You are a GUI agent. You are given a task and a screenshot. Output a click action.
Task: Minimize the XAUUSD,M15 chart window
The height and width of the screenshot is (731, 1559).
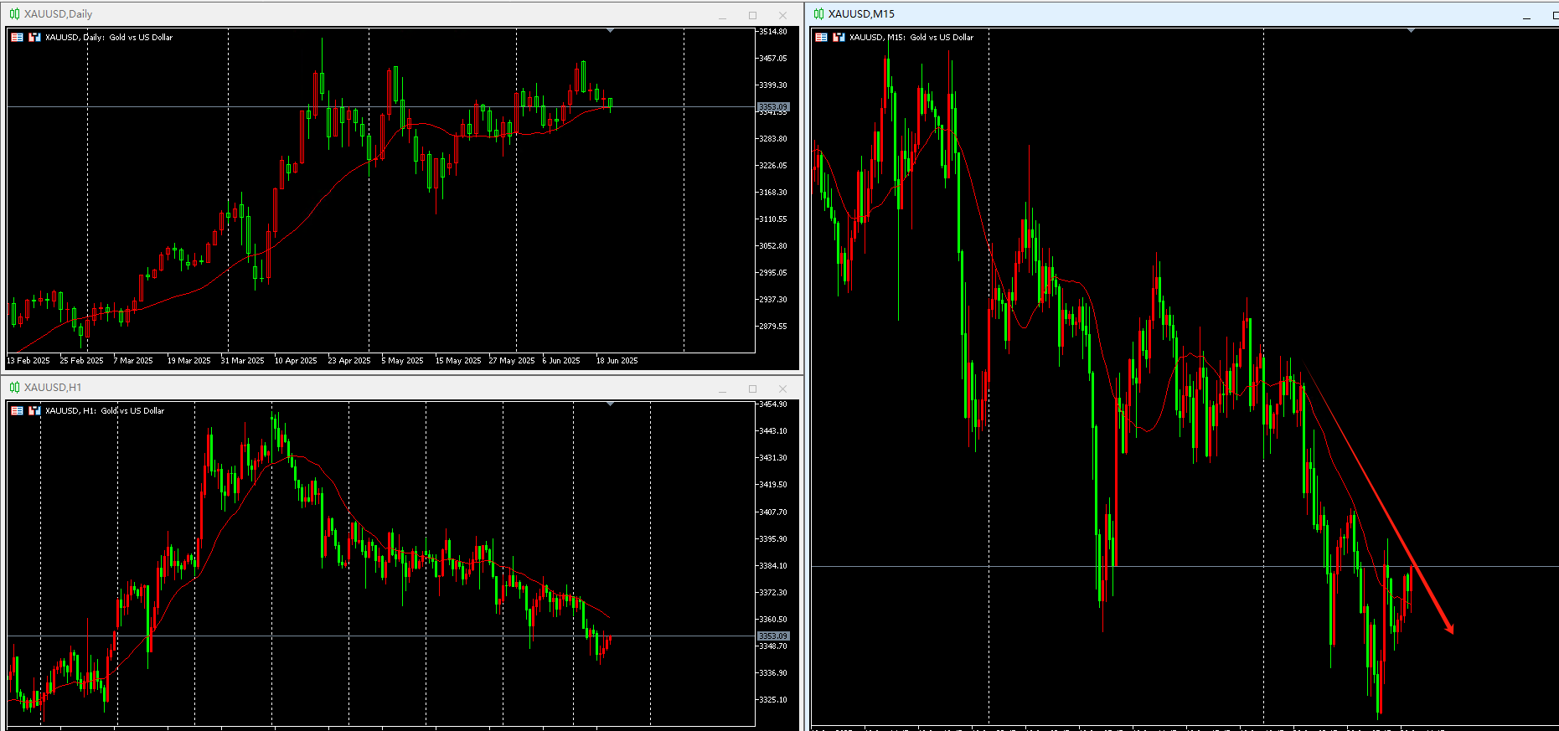[x=1527, y=16]
